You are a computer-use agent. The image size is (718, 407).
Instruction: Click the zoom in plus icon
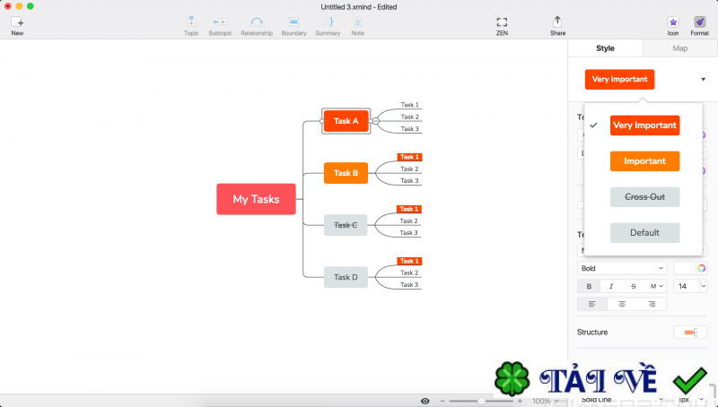[x=520, y=401]
